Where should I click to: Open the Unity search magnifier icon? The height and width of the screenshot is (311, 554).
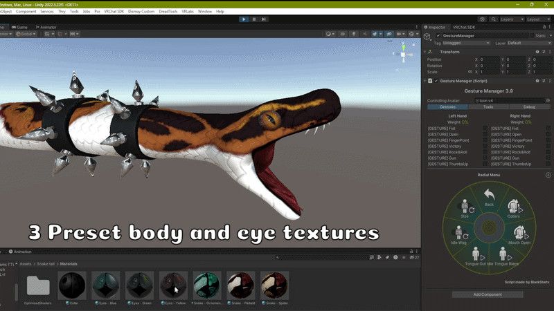click(x=493, y=19)
